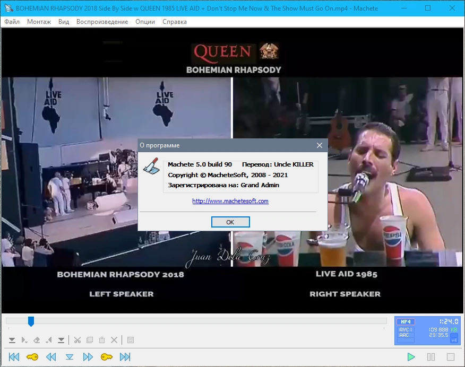Go to the end of the file
This screenshot has height=367, width=465.
pyautogui.click(x=125, y=357)
